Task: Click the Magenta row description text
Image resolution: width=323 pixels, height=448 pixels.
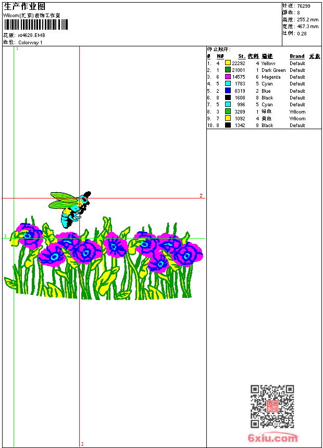Action: pos(271,77)
